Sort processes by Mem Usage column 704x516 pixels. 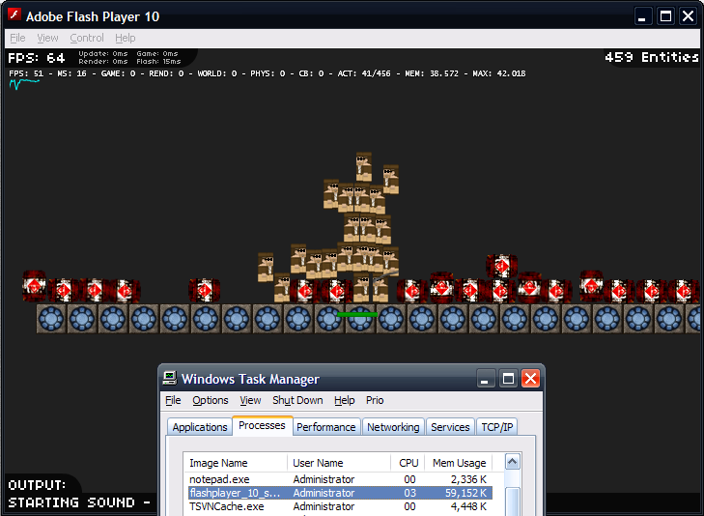(458, 463)
